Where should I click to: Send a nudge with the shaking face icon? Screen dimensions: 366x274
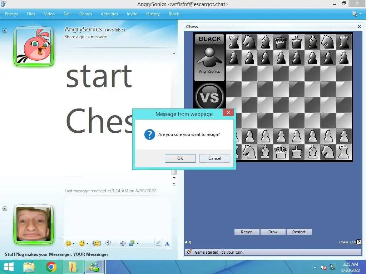coord(97,243)
